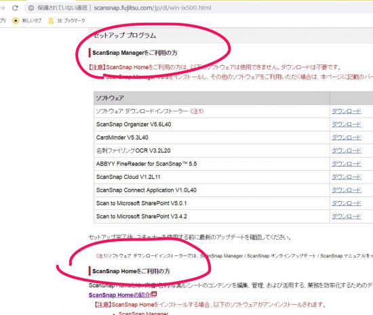The image size is (373, 315).
Task: Click the scansnap.fujitsu.com address bar URL
Action: [152, 8]
